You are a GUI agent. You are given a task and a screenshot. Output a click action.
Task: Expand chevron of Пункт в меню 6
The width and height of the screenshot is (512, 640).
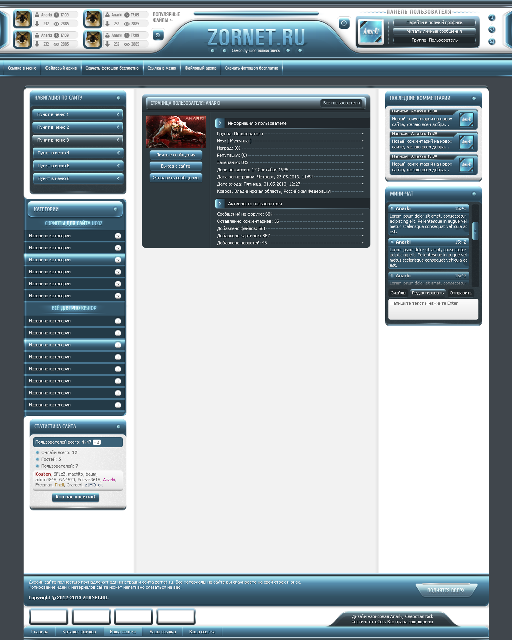tap(118, 178)
